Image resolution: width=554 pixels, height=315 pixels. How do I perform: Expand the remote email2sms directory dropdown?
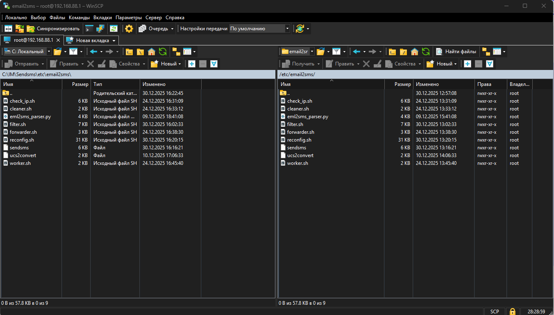[x=312, y=52]
